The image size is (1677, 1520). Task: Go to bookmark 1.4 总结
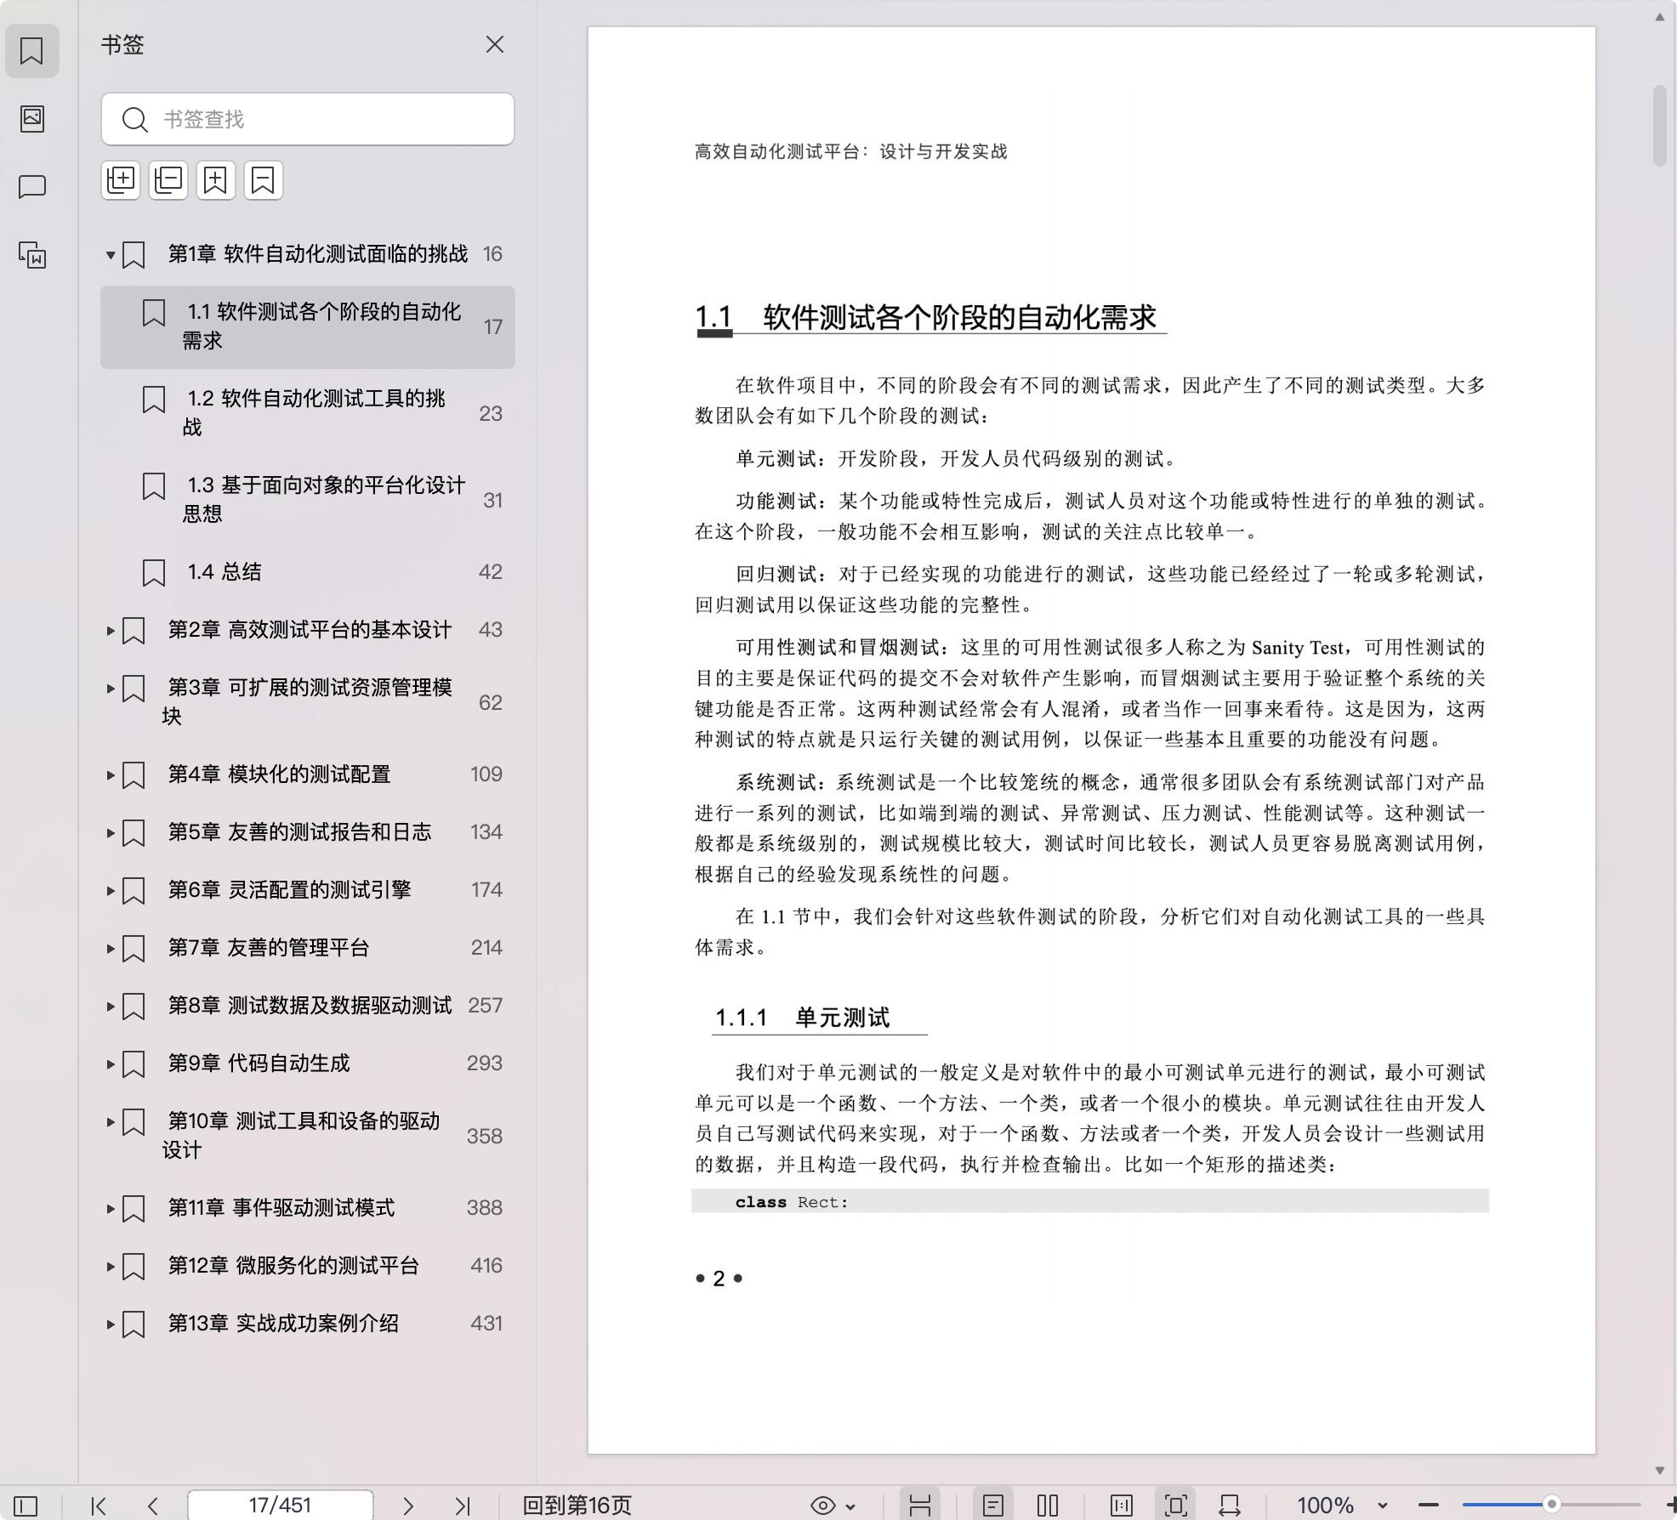(x=308, y=572)
